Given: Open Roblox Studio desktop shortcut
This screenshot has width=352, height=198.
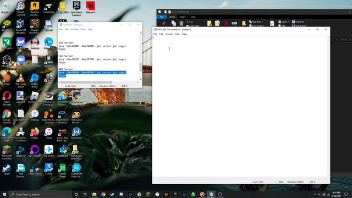Looking at the screenshot, I should click(35, 80).
